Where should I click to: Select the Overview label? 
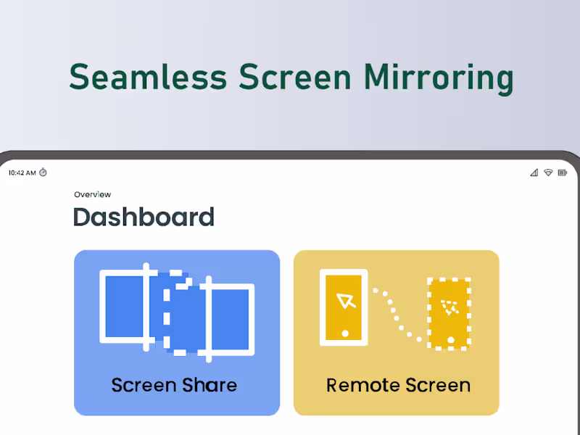[x=92, y=194]
